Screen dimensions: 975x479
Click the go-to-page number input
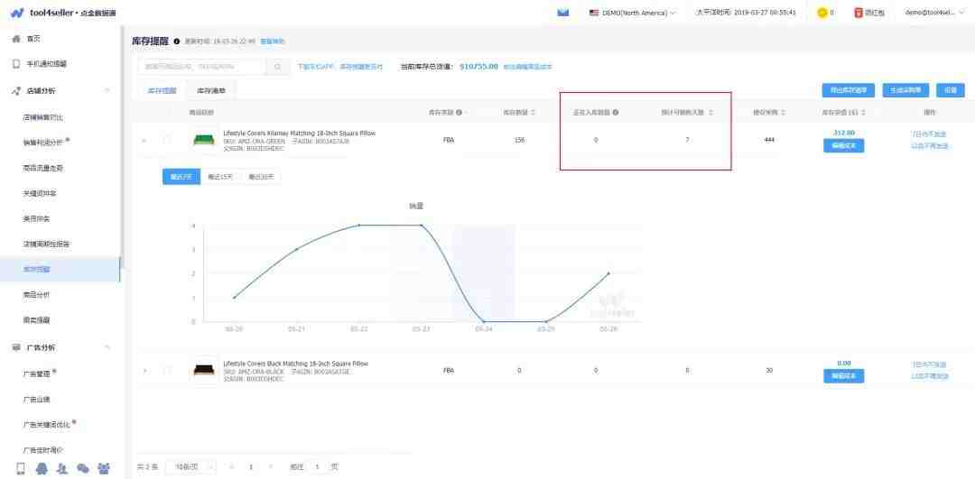(317, 466)
